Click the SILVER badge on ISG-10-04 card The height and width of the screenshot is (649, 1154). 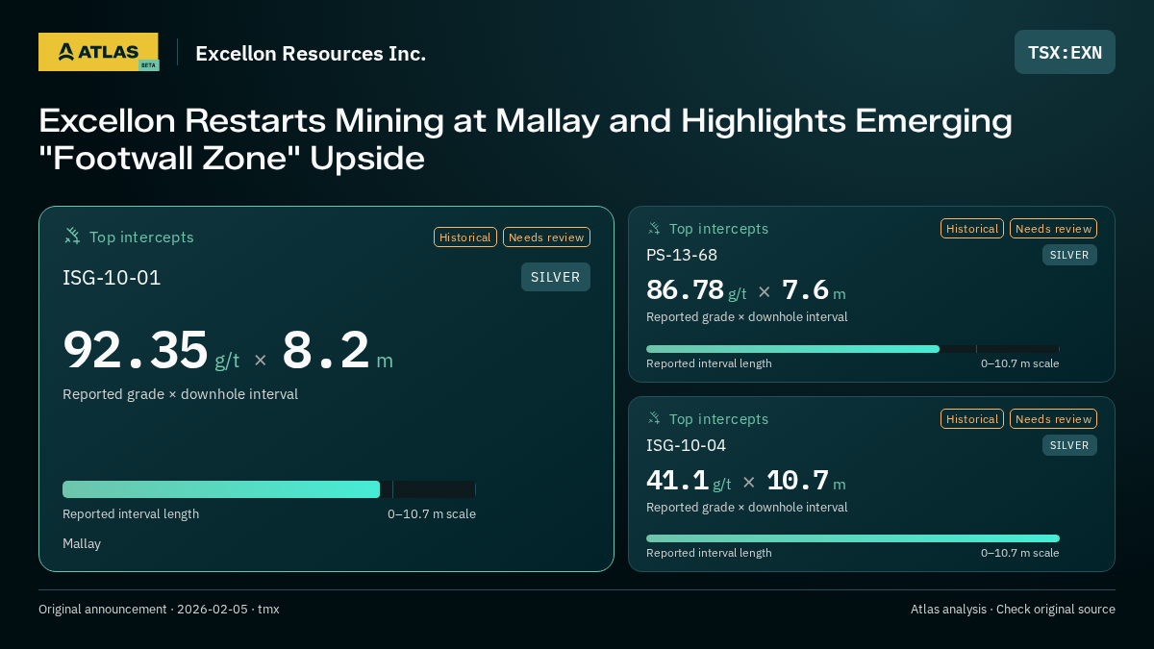click(x=1069, y=445)
